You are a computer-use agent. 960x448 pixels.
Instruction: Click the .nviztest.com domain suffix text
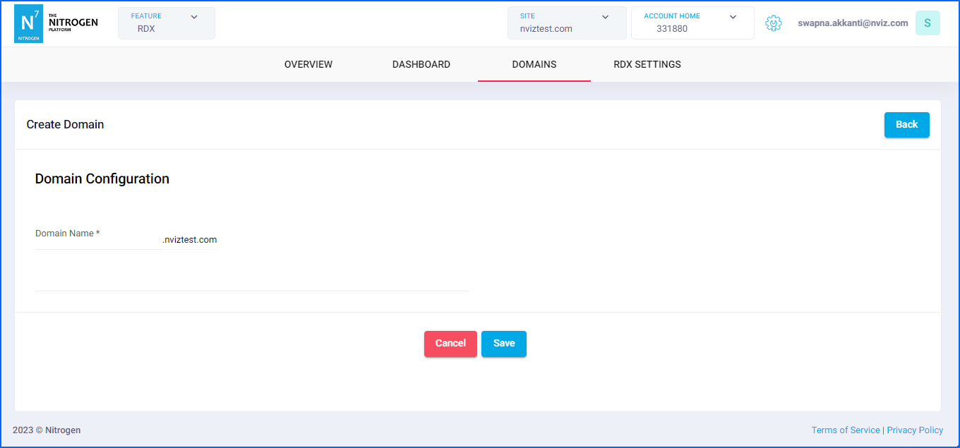[190, 240]
